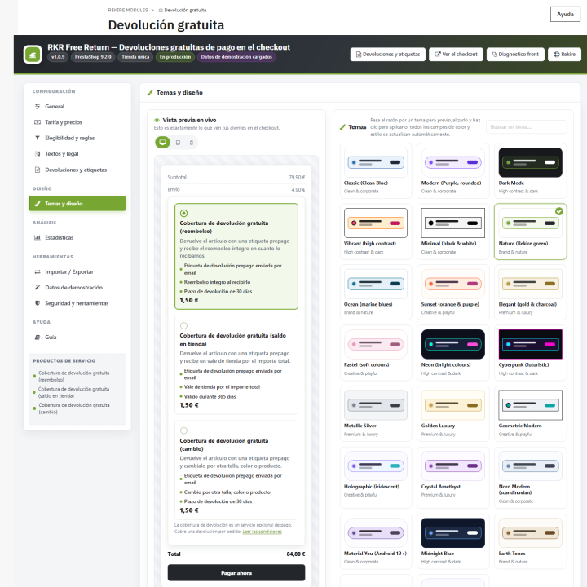Click the Tienda única badge

[x=135, y=57]
